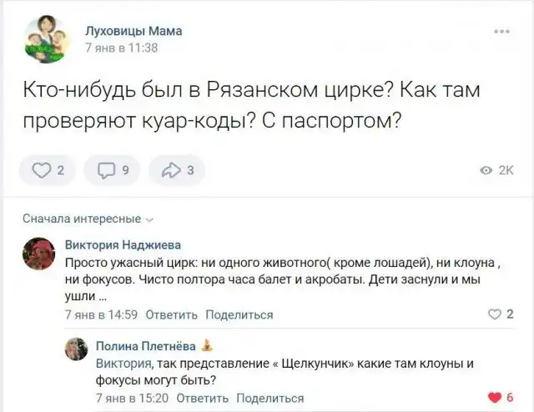Open 'Виктория Наджиева' profile name link

coord(122,244)
